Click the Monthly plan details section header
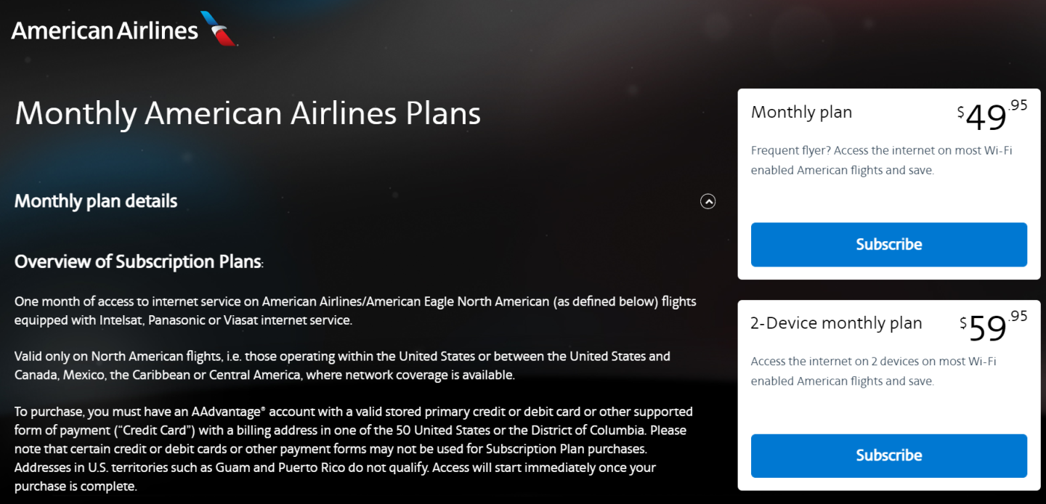Screen dimensions: 1046x504 coord(96,201)
